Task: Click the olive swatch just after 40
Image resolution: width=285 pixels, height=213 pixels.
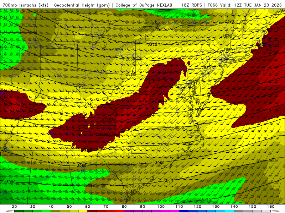Action: 56,211
